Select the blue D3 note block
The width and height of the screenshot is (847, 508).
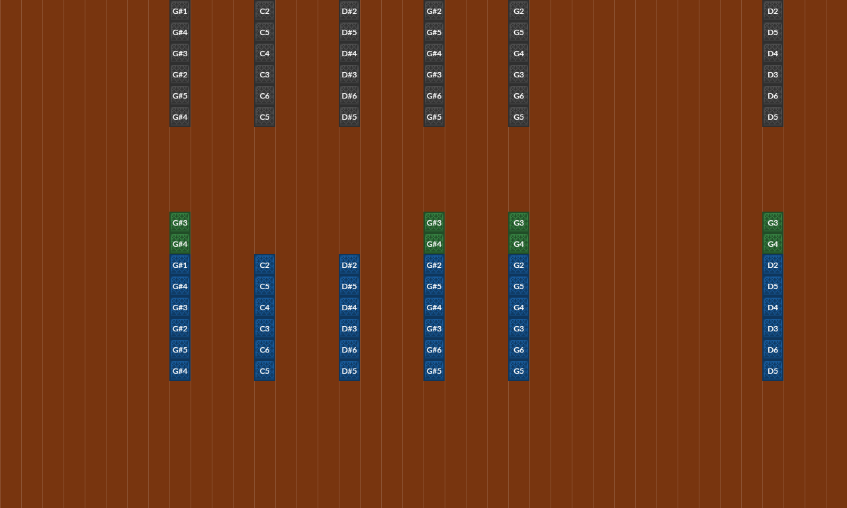pyautogui.click(x=773, y=328)
